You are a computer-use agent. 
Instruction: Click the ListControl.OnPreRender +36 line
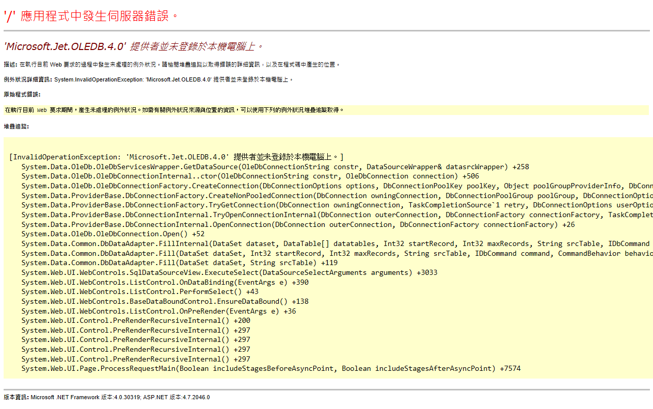coord(158,311)
